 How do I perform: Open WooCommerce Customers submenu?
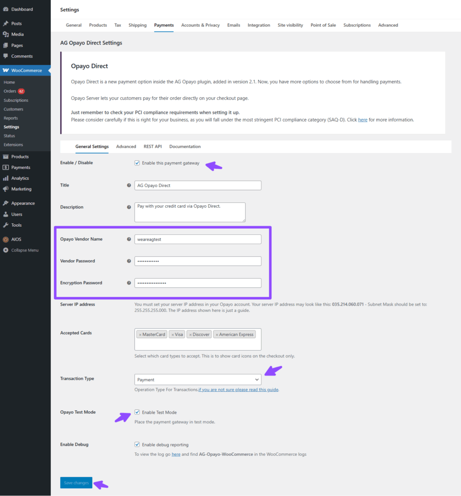point(13,109)
